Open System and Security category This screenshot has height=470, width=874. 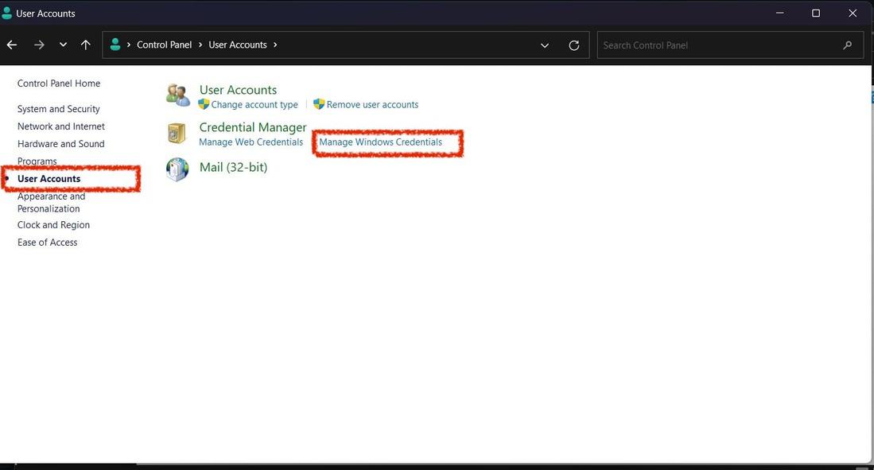coord(59,109)
